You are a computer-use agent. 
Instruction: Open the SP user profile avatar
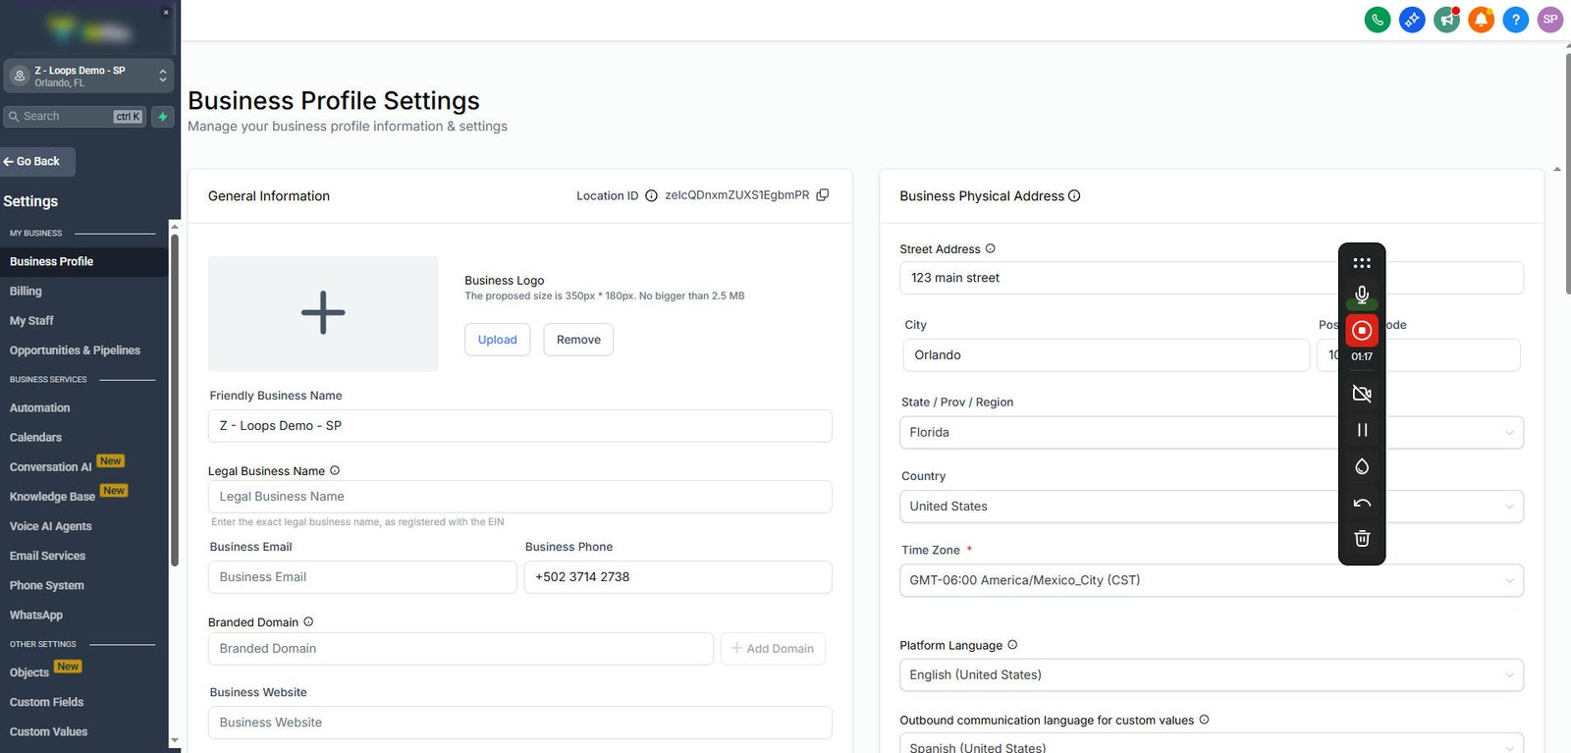pyautogui.click(x=1550, y=20)
